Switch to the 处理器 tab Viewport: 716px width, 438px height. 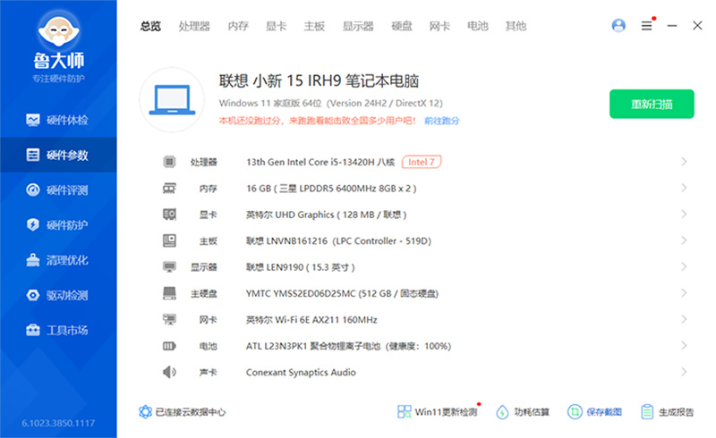pos(194,27)
